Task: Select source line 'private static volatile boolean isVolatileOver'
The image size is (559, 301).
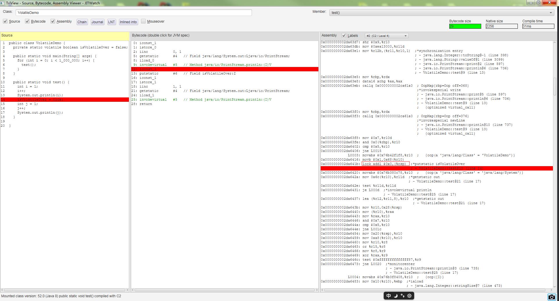Action: click(70, 47)
